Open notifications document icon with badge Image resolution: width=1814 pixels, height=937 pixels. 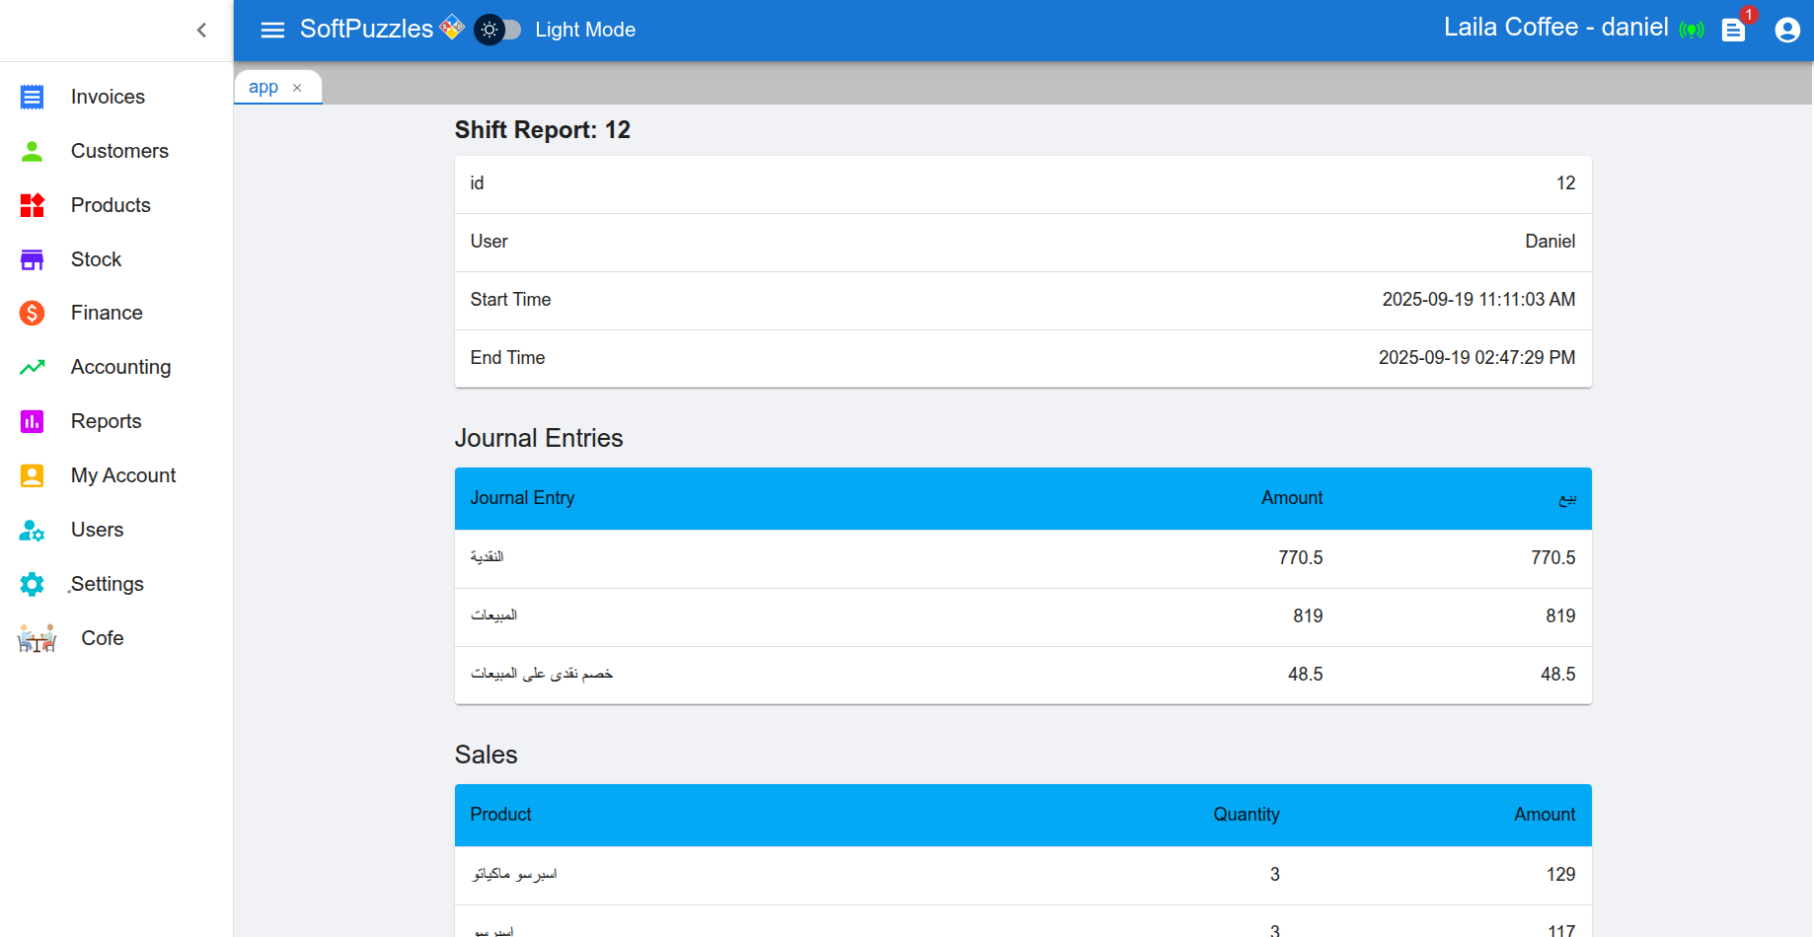[1733, 30]
